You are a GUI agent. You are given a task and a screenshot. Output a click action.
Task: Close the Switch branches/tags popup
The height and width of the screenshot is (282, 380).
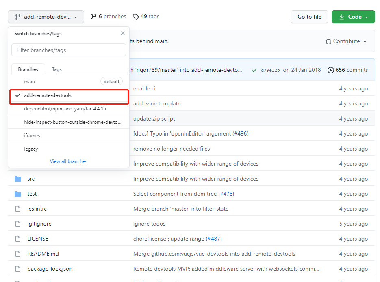(x=123, y=33)
